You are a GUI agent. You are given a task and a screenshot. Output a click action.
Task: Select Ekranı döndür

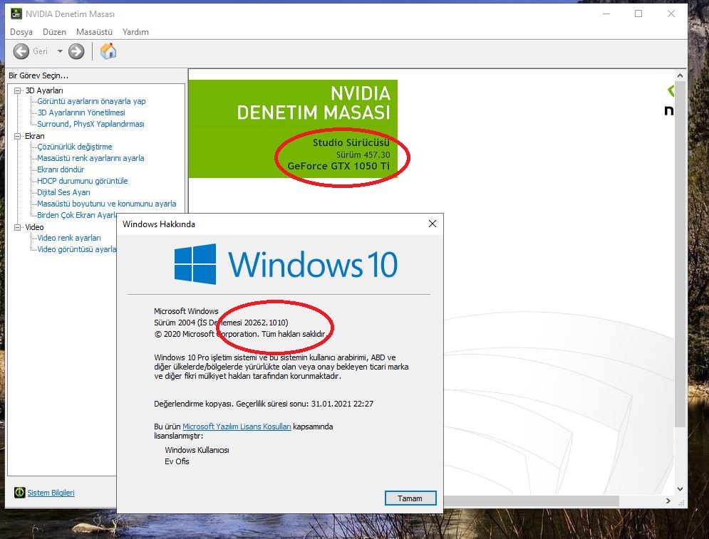tap(61, 169)
